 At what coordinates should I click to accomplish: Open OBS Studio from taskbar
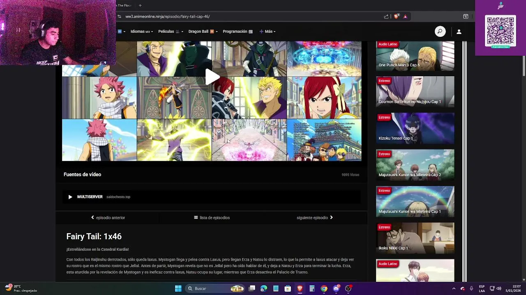[x=348, y=288]
